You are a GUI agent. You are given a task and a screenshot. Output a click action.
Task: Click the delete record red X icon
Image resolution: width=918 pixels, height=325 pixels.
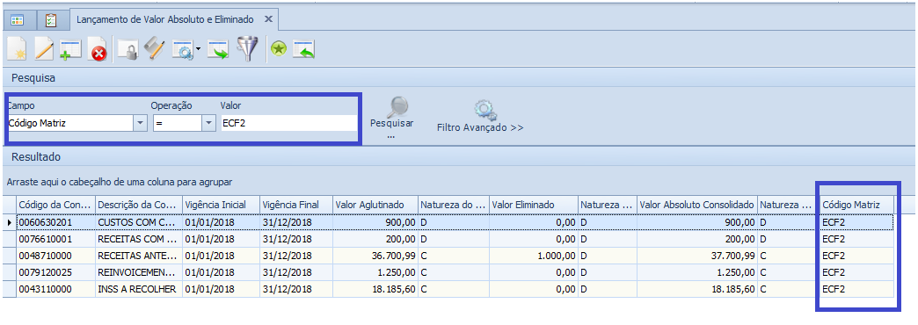(98, 50)
